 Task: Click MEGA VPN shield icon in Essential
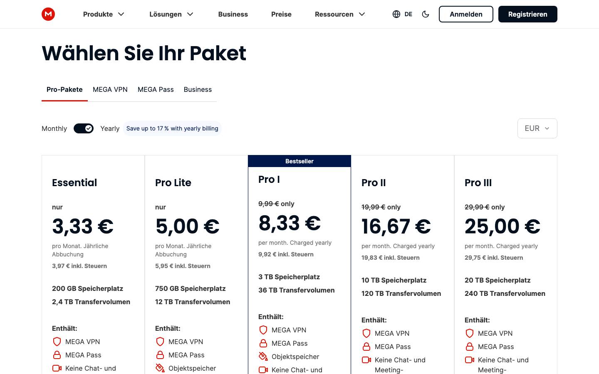[x=57, y=342]
